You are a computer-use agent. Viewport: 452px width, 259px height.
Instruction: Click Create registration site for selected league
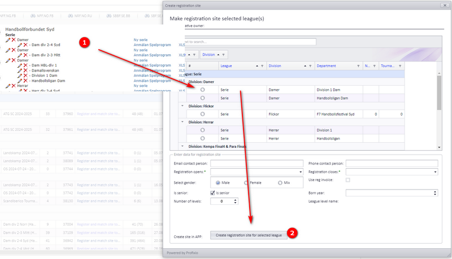pos(249,235)
